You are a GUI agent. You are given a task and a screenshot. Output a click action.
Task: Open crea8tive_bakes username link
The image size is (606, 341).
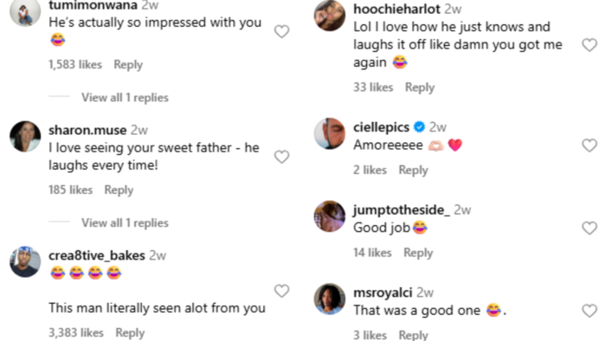[x=97, y=255]
